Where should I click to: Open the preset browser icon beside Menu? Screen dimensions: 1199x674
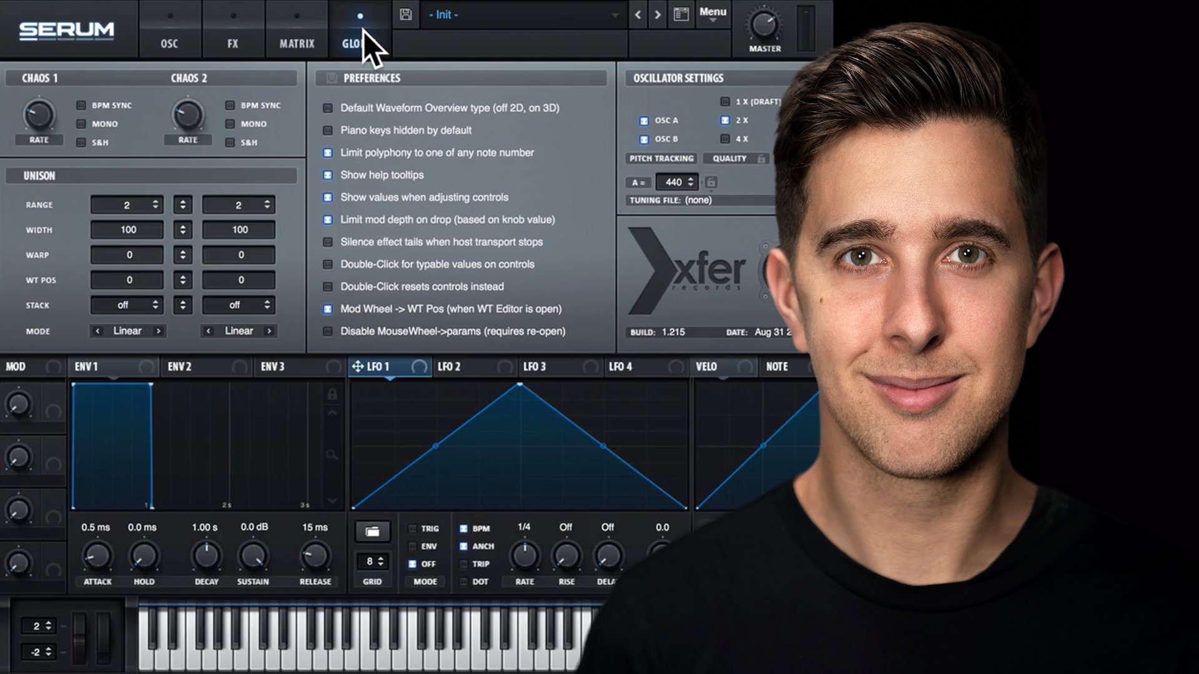coord(681,14)
